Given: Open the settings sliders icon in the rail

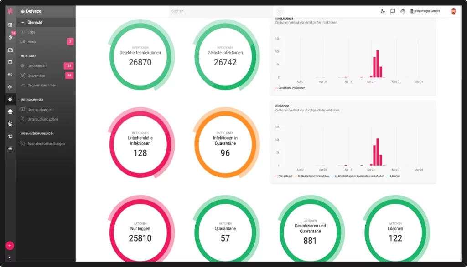Looking at the screenshot, I should click(10, 148).
